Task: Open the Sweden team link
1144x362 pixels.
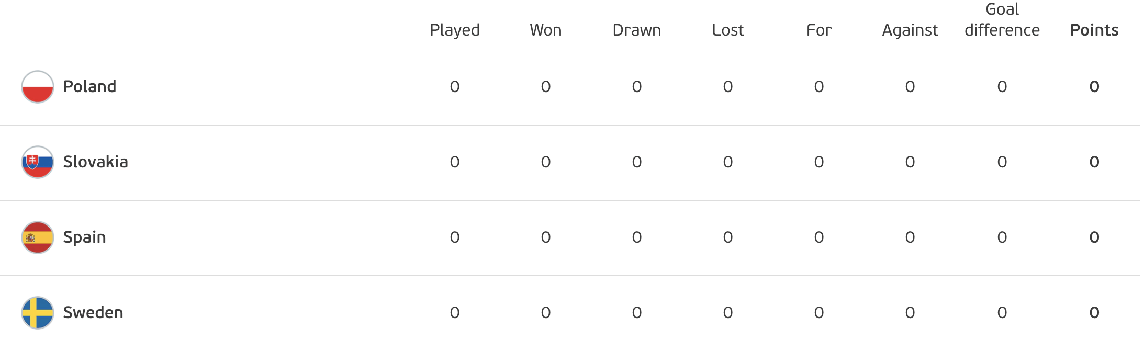Action: [x=93, y=312]
